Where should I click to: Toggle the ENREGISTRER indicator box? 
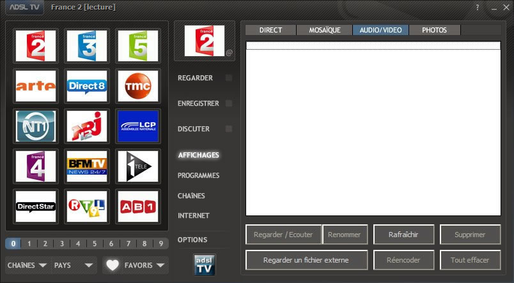(x=229, y=103)
